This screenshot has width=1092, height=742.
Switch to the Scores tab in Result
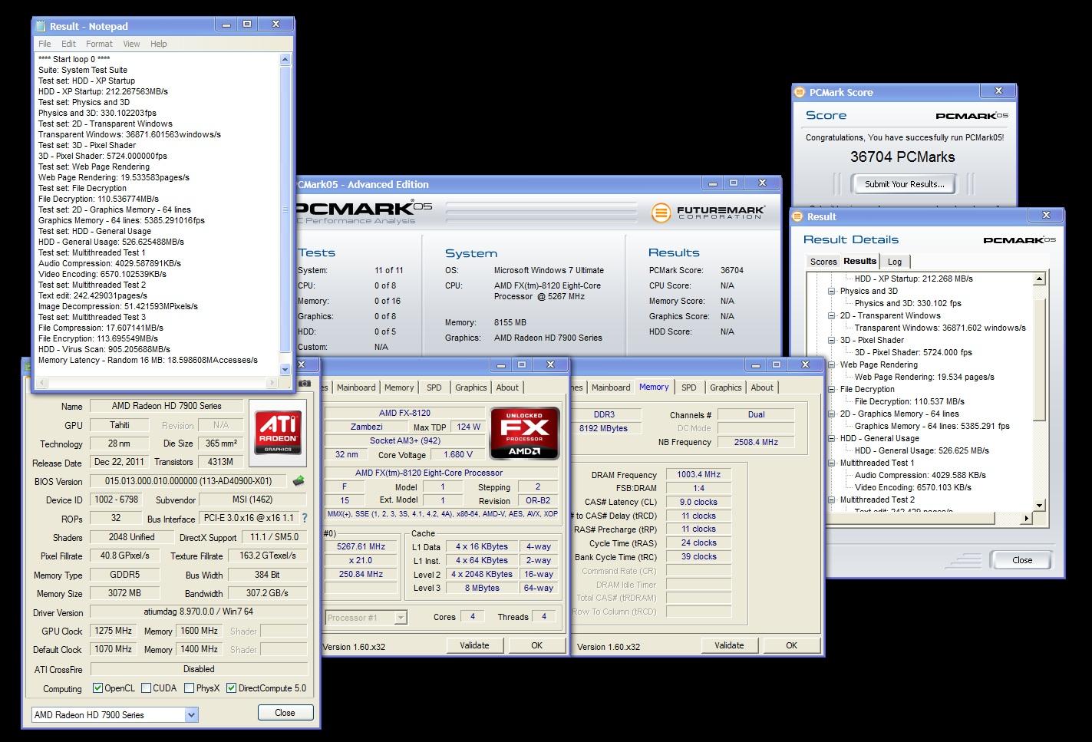(823, 262)
